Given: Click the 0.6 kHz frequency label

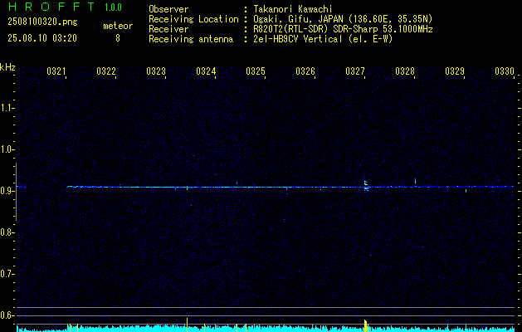Looking at the screenshot, I should point(7,315).
